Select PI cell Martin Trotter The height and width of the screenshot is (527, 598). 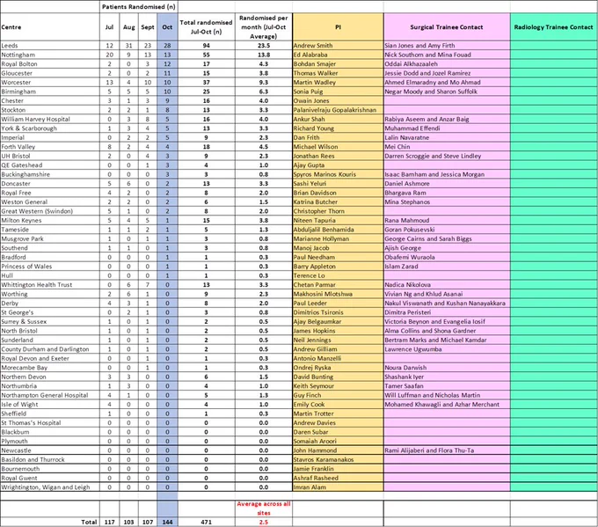click(338, 414)
